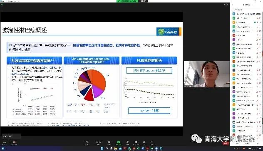This screenshot has width=263, height=151.
Task: Expand the arrow next to the chat button
Action: [x=112, y=142]
